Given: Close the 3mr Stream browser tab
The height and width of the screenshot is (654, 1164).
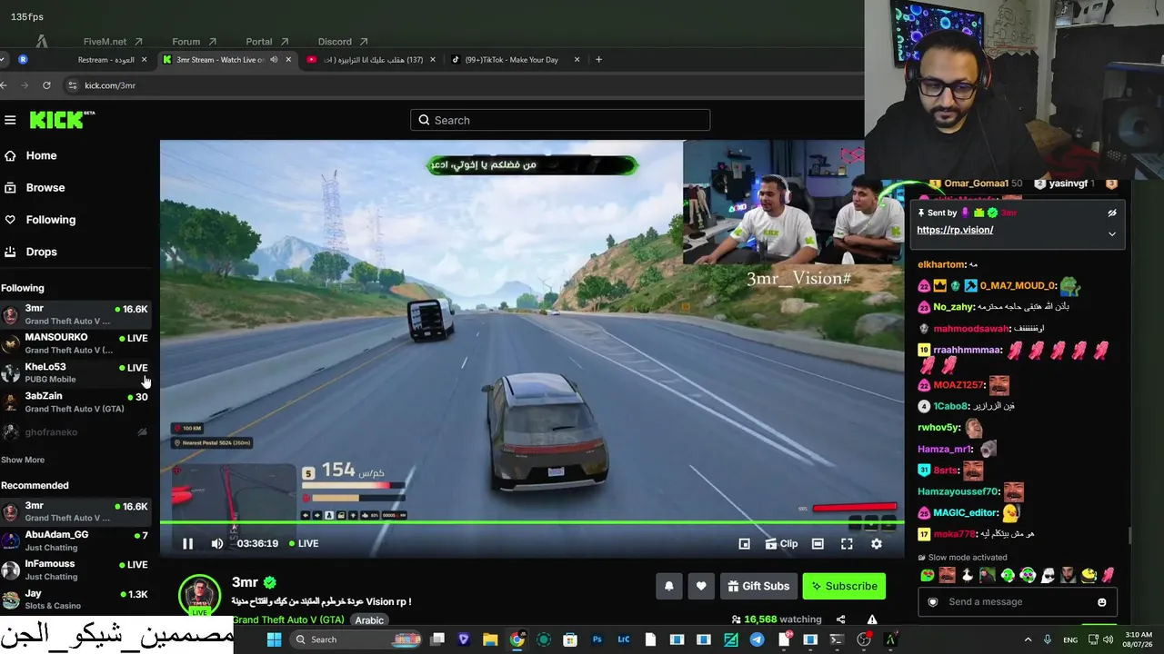Looking at the screenshot, I should 288,60.
